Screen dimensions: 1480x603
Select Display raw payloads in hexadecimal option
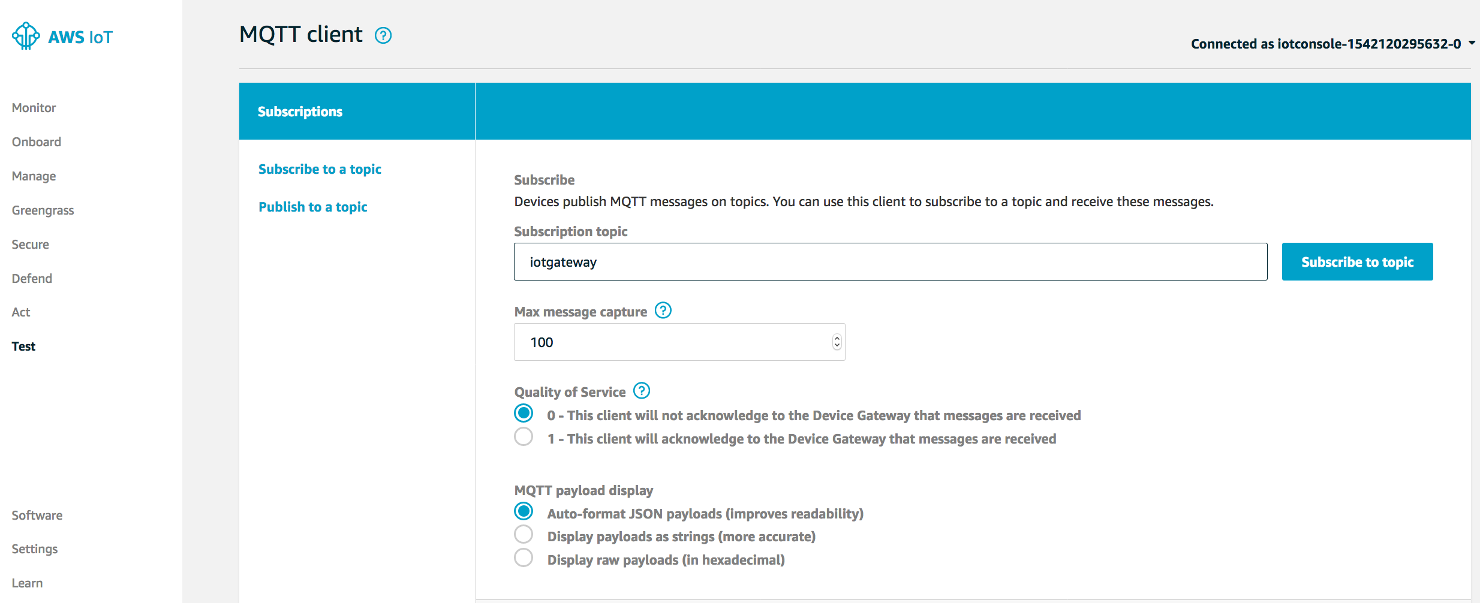click(524, 557)
